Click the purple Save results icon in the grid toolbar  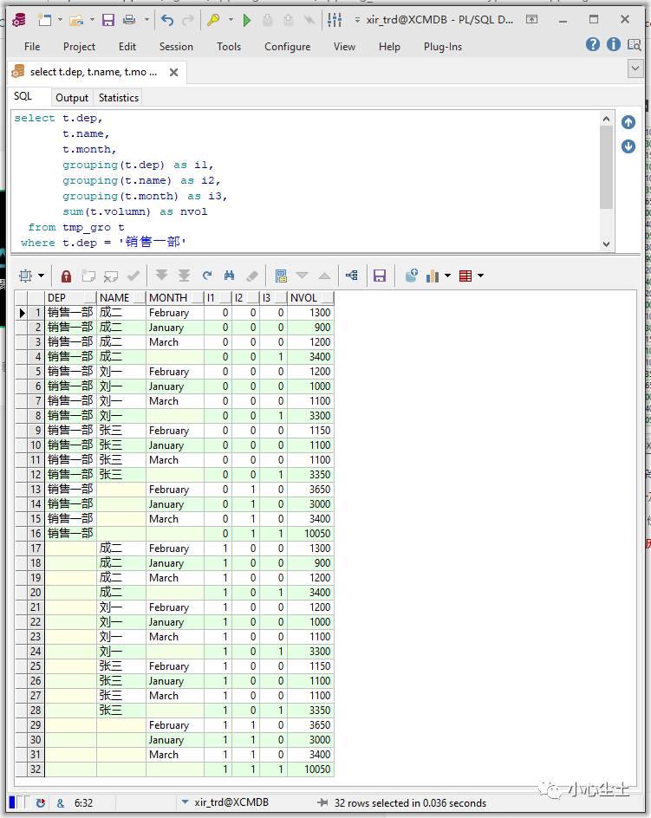[380, 276]
